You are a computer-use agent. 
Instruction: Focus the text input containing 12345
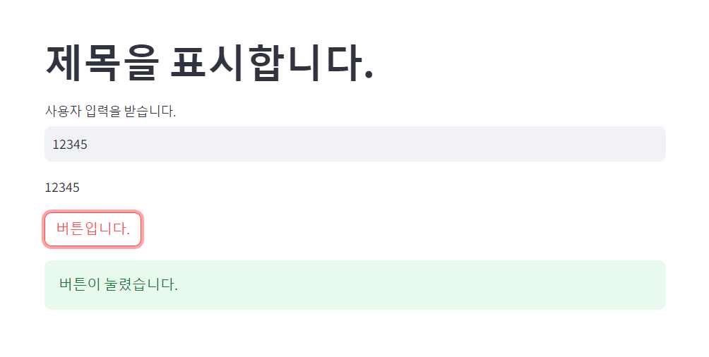[x=355, y=144]
